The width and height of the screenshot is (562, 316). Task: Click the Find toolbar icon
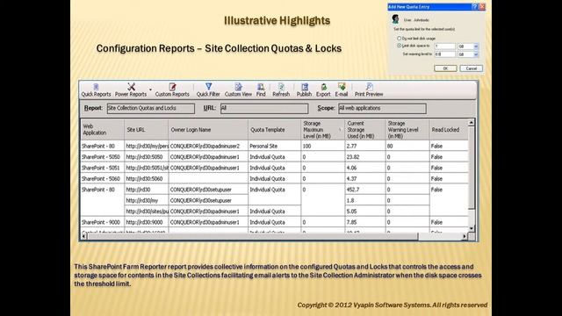(261, 90)
